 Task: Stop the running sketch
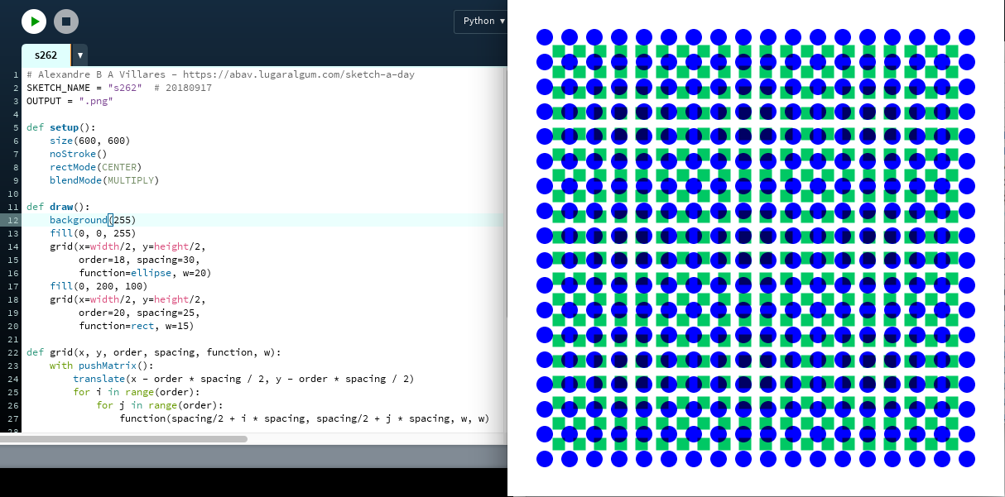[x=66, y=22]
